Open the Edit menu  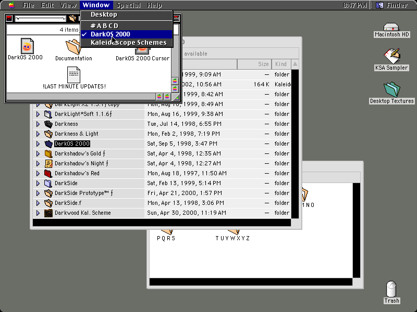coord(47,5)
